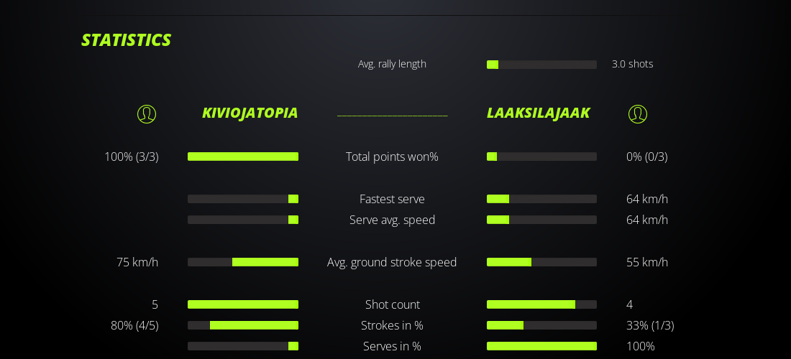Click LAAKSILAJAAK's Fastest serve bar
Screen dimensions: 791x359
(541, 199)
